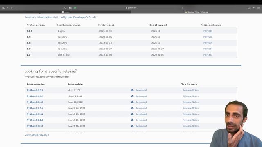
Task: Select release date 'June 6, 2022'
Action: [x=75, y=96]
